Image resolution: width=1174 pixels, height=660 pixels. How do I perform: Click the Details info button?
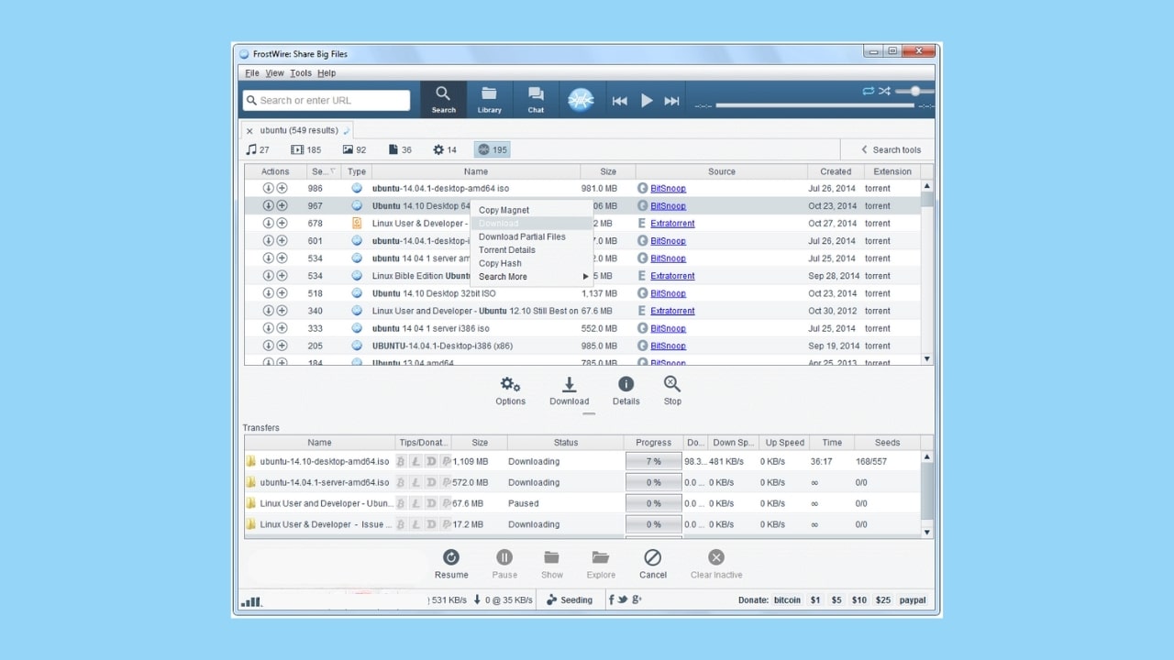(626, 390)
